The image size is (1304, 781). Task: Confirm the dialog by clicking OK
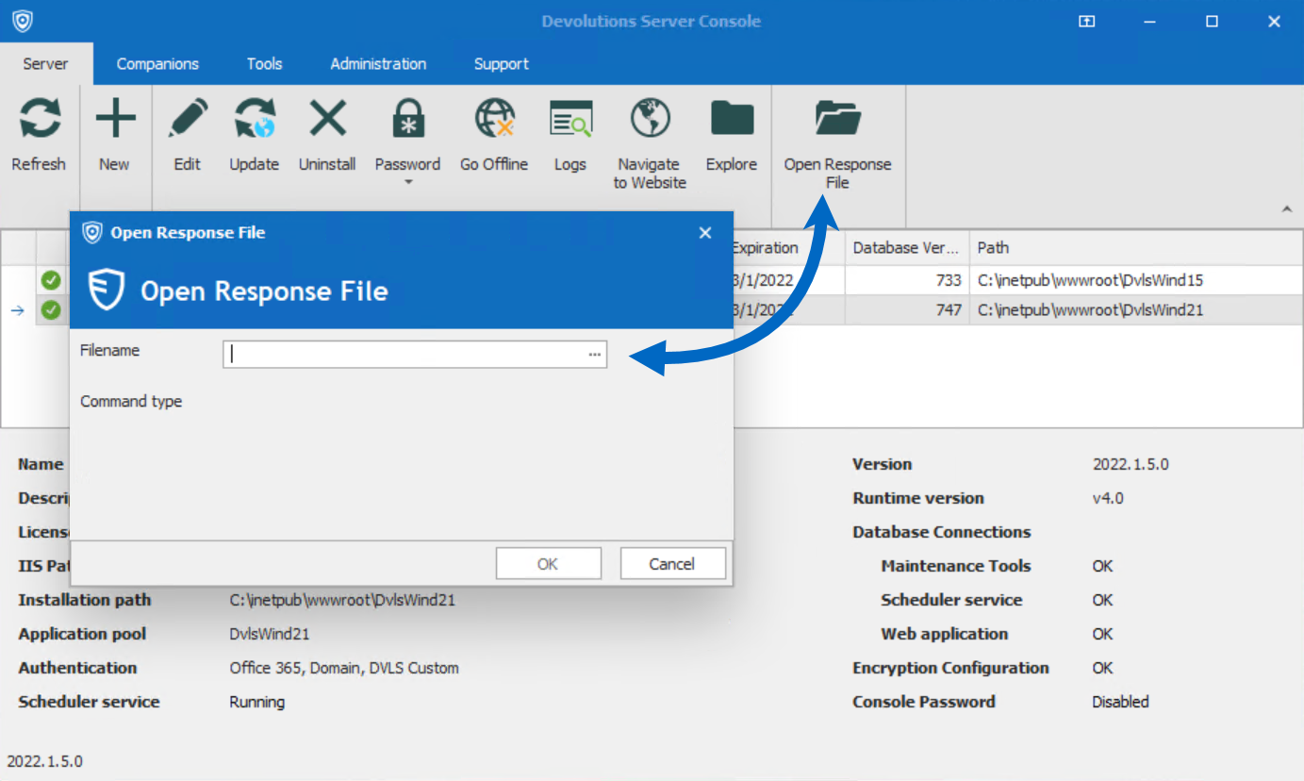click(x=548, y=563)
